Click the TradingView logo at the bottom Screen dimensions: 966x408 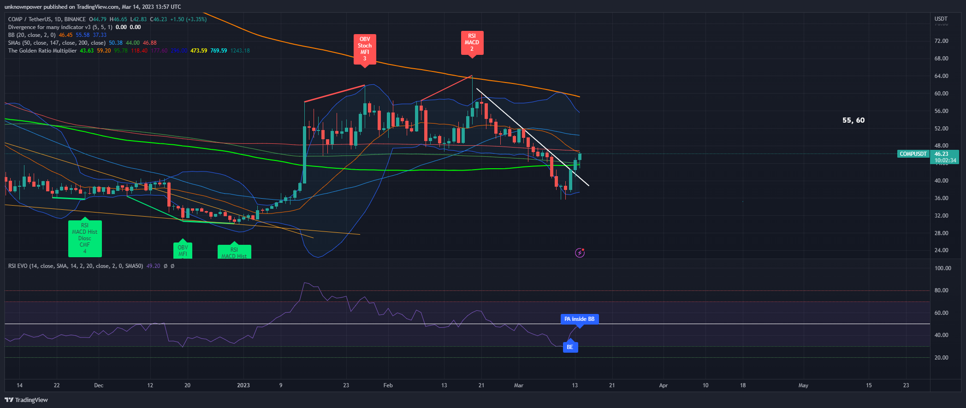pyautogui.click(x=26, y=400)
